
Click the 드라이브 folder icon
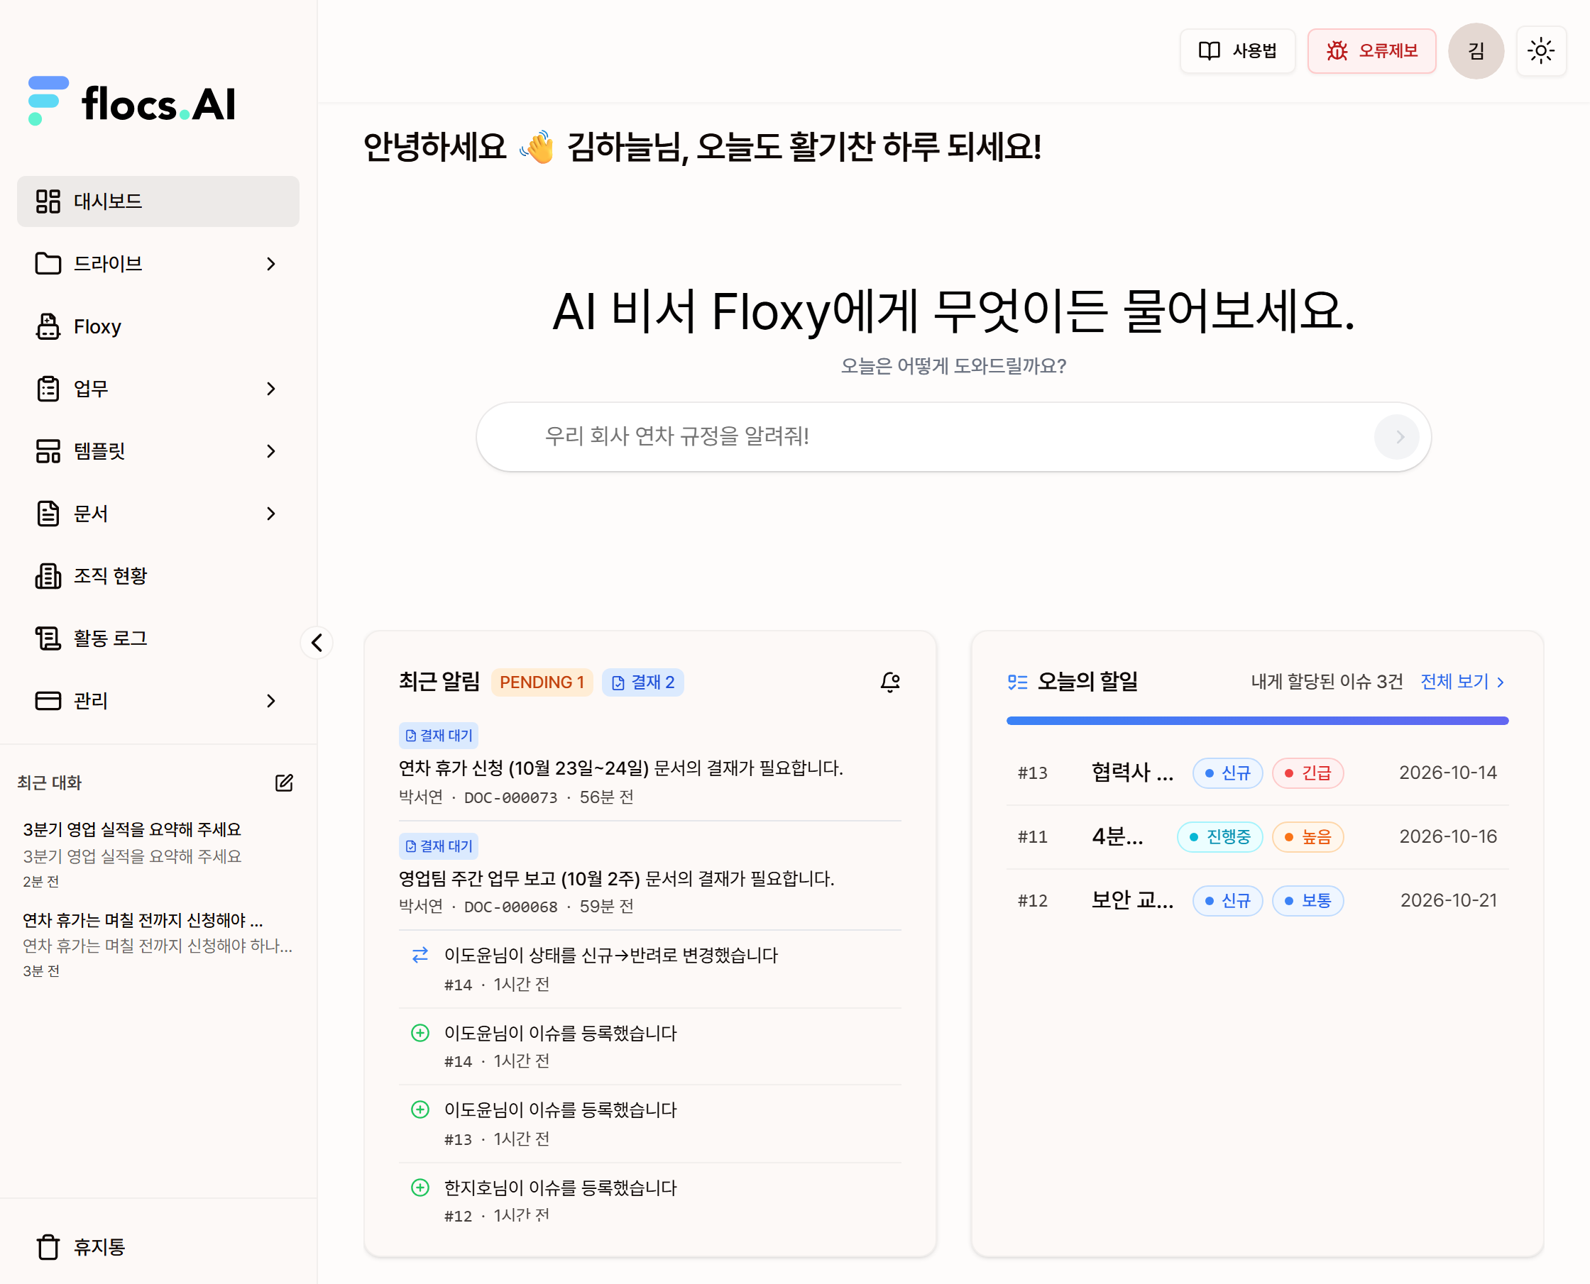pos(48,263)
